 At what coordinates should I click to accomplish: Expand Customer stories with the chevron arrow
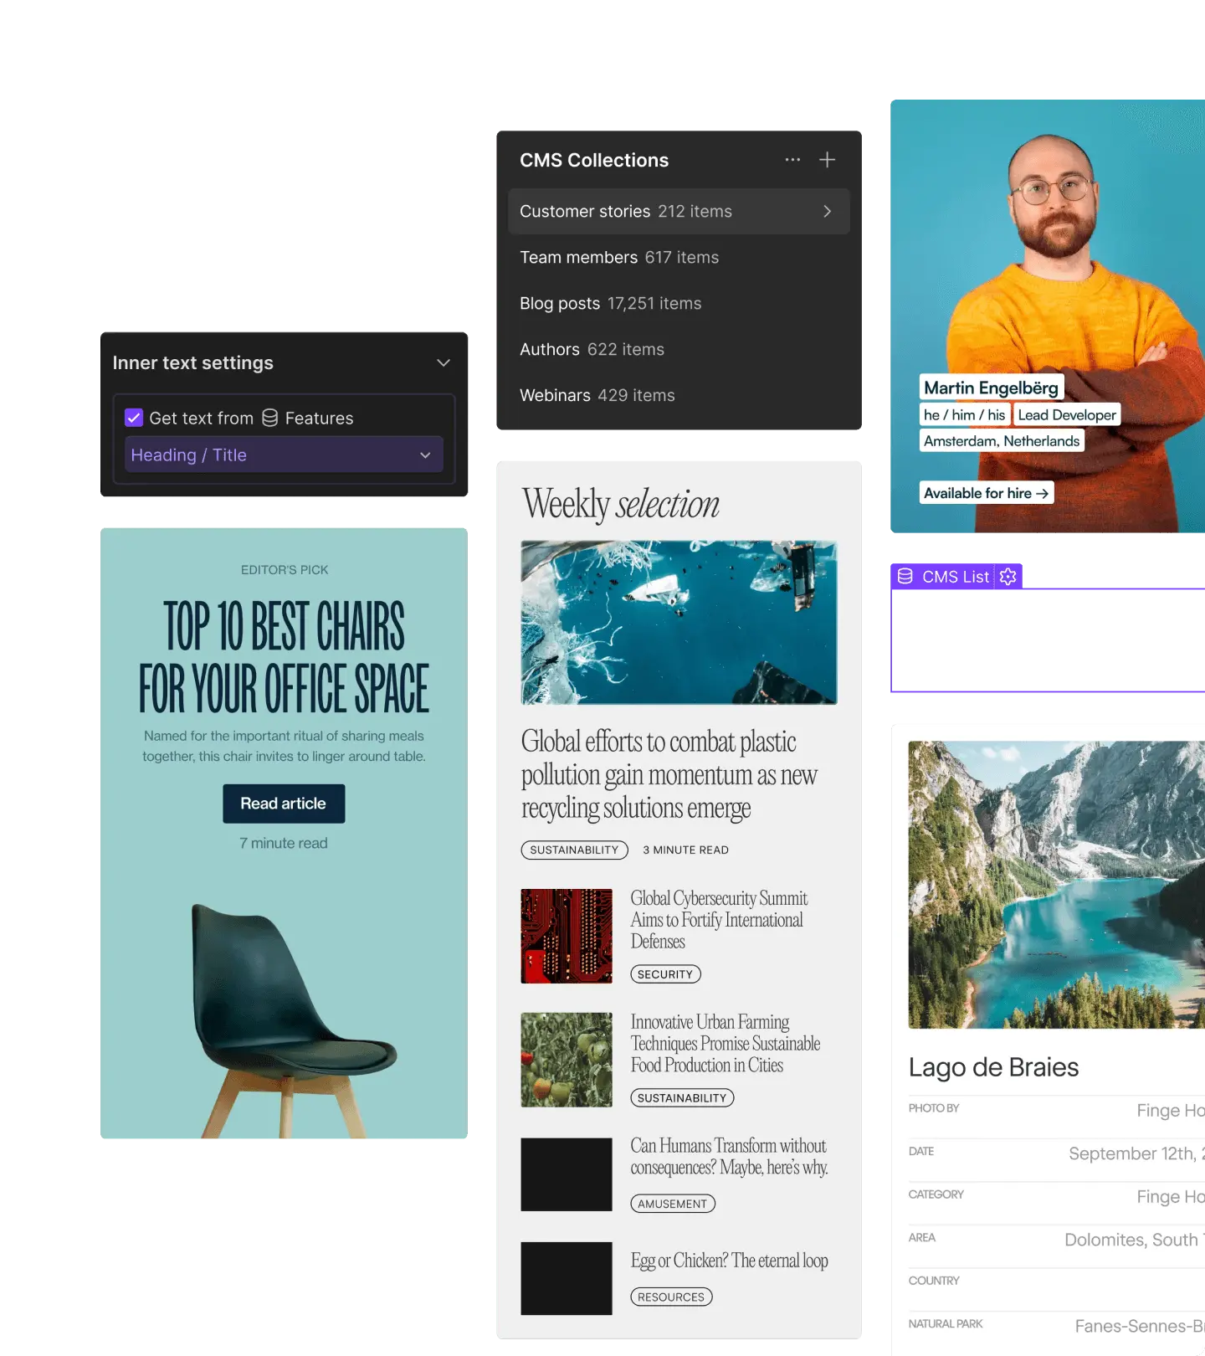(827, 212)
